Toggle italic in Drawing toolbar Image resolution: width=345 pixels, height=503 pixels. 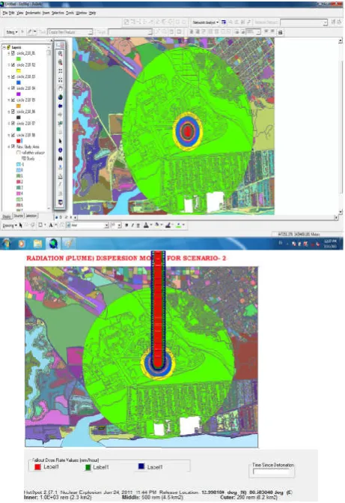click(x=132, y=226)
